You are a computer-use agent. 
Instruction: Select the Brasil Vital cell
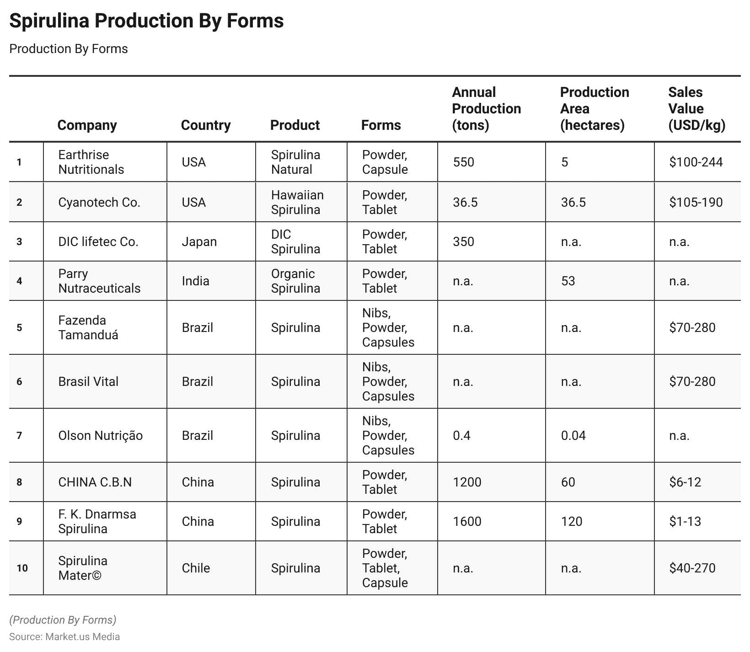coord(88,381)
